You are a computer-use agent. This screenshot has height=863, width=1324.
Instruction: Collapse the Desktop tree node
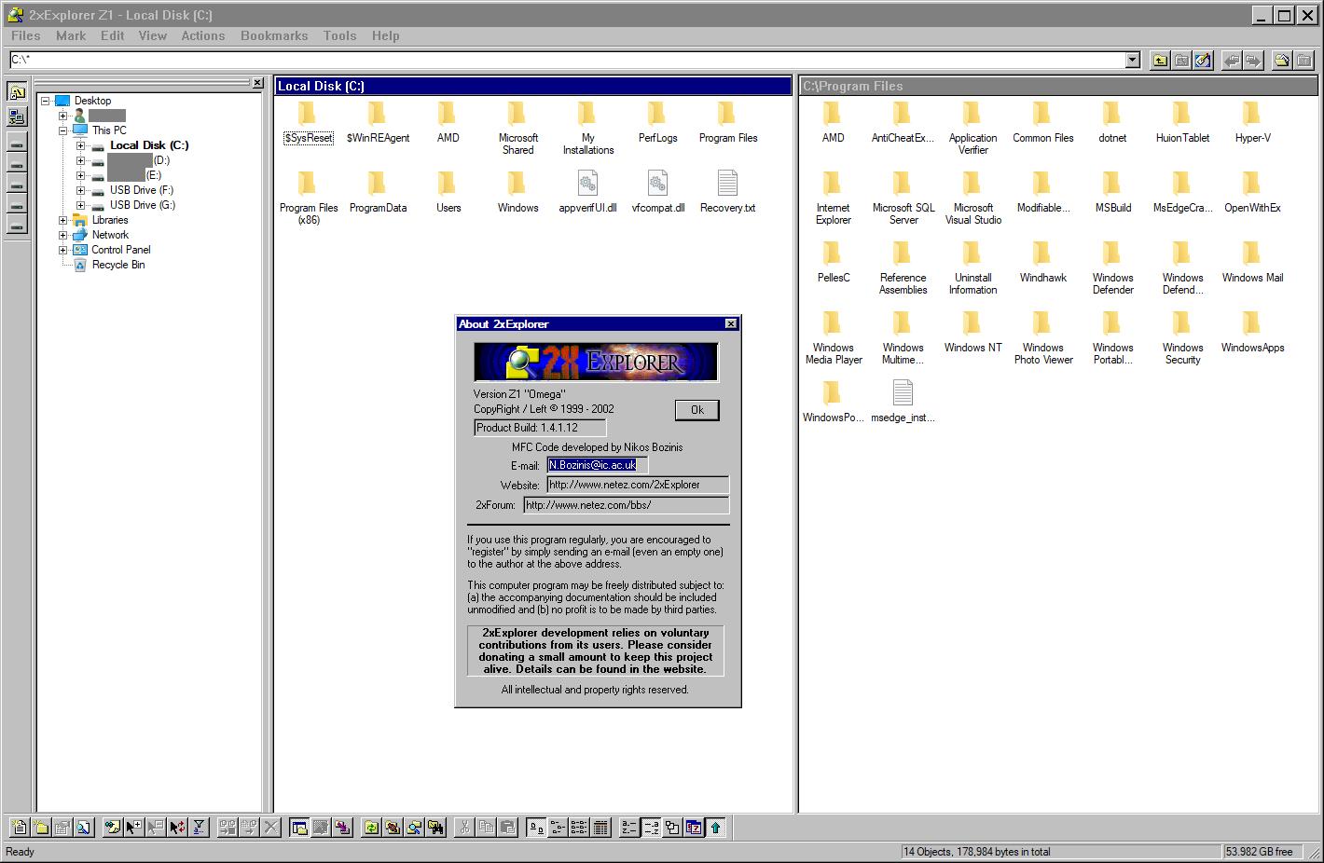(45, 101)
